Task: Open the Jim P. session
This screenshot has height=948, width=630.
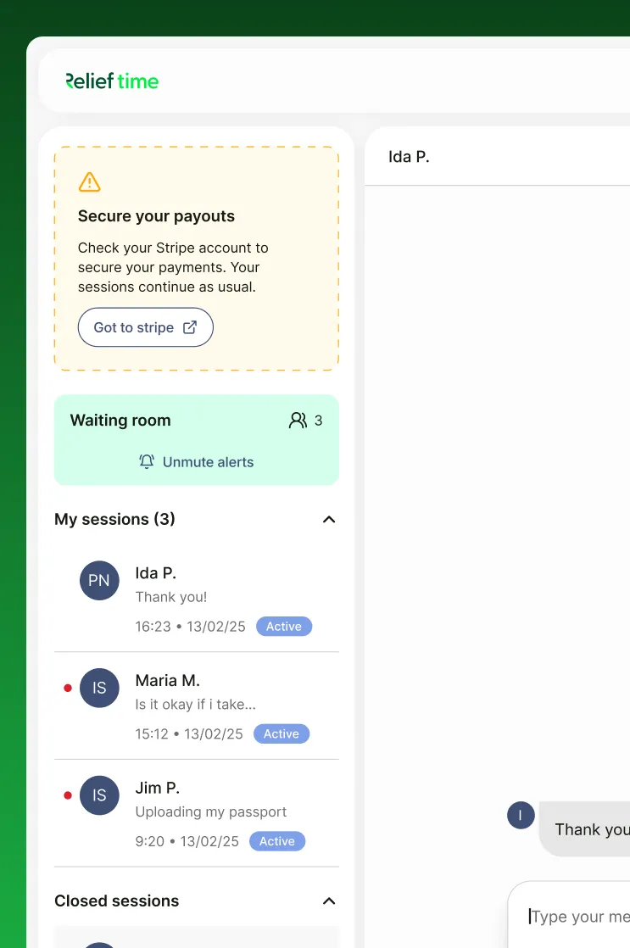Action: click(x=197, y=813)
